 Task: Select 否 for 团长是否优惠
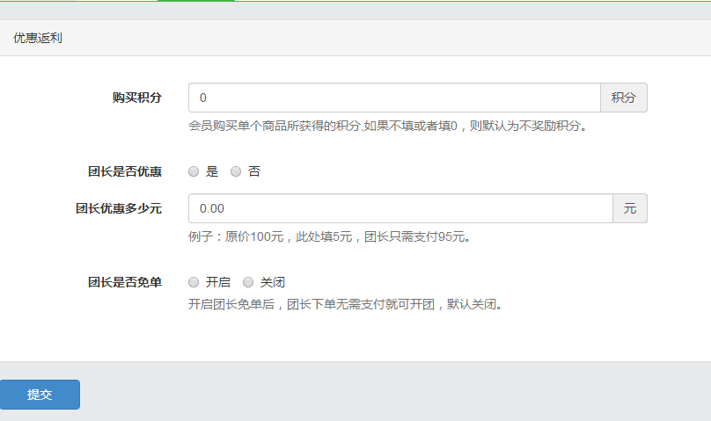[x=236, y=171]
